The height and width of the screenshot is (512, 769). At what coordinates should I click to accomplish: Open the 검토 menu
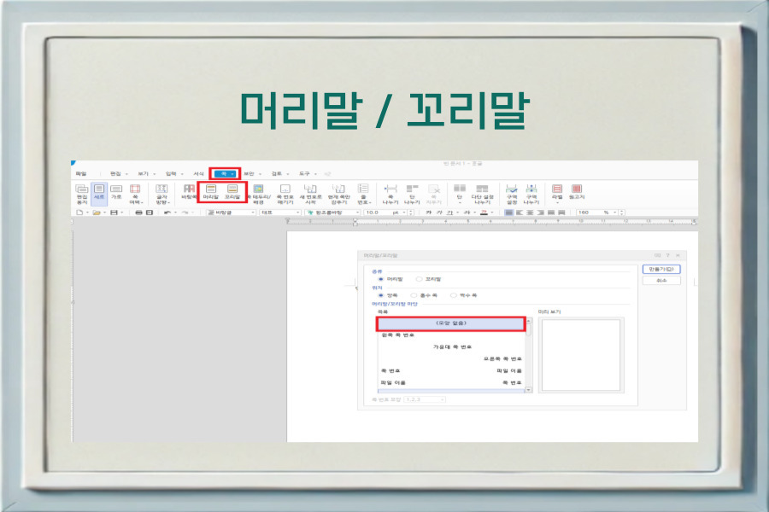coord(277,173)
